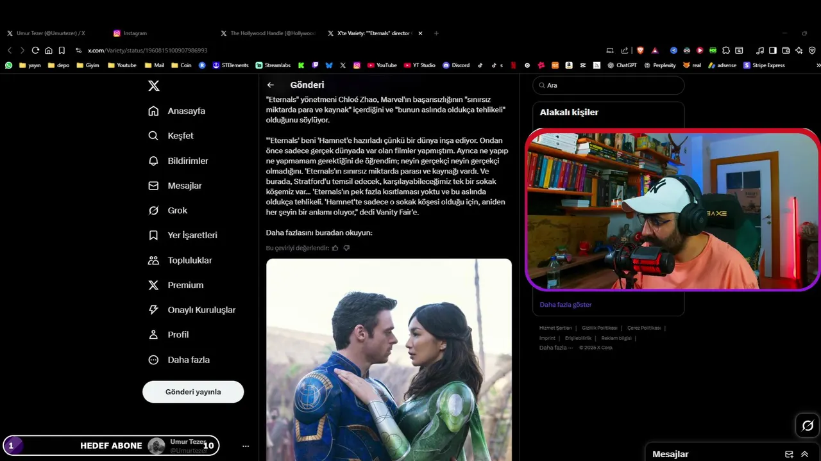This screenshot has width=821, height=461.
Task: Open floating Grok button
Action: coord(808,426)
